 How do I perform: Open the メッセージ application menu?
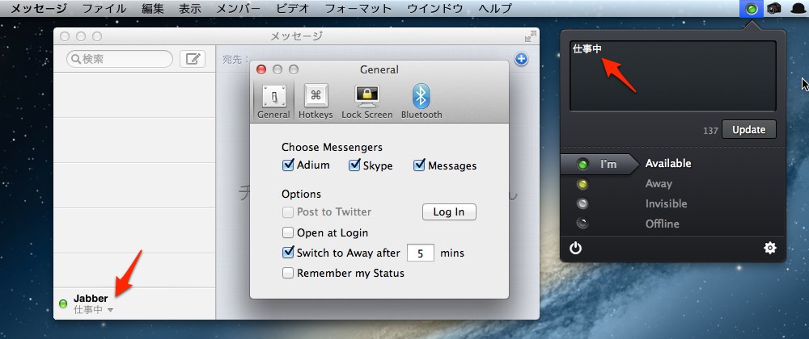pyautogui.click(x=39, y=9)
